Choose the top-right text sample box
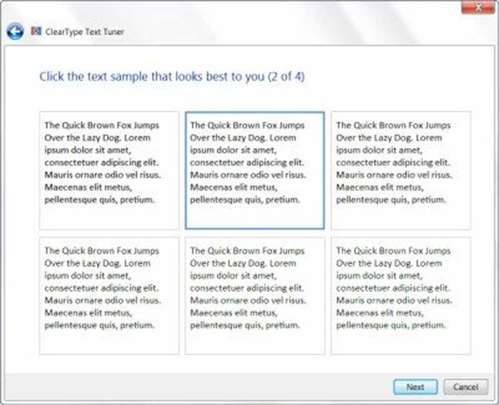 click(x=401, y=170)
